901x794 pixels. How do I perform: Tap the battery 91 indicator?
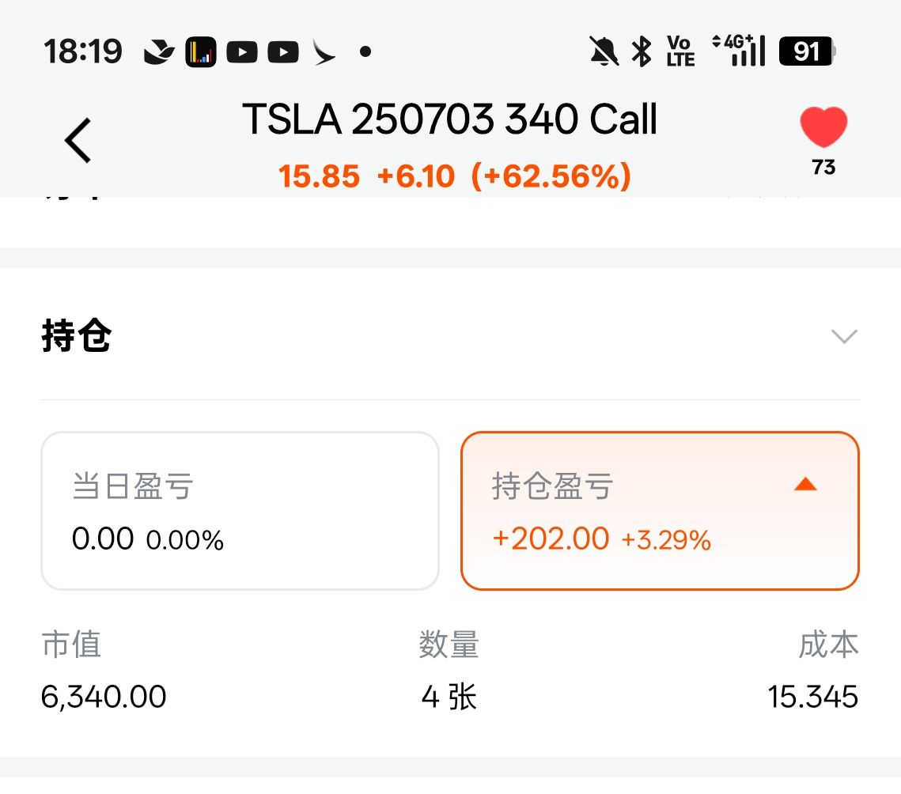tap(807, 52)
